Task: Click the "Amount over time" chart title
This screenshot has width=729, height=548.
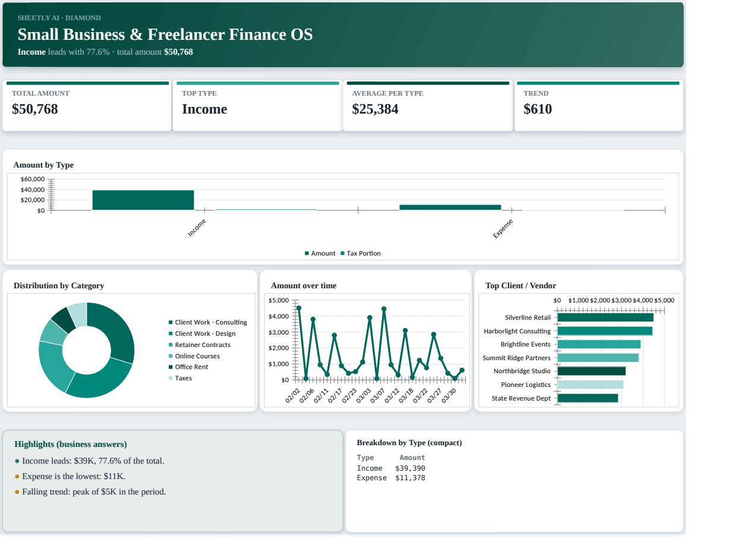Action: click(304, 285)
